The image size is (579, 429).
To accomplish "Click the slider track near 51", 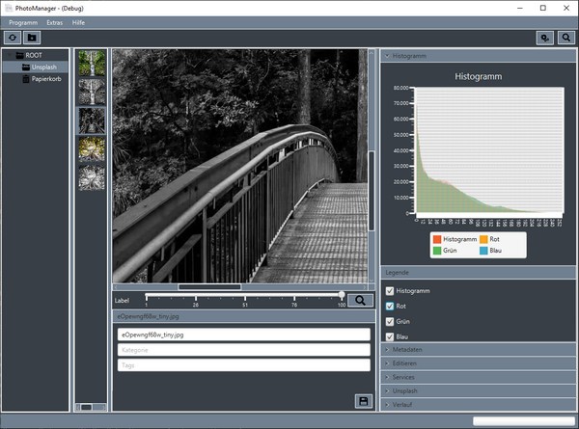I will click(x=245, y=295).
